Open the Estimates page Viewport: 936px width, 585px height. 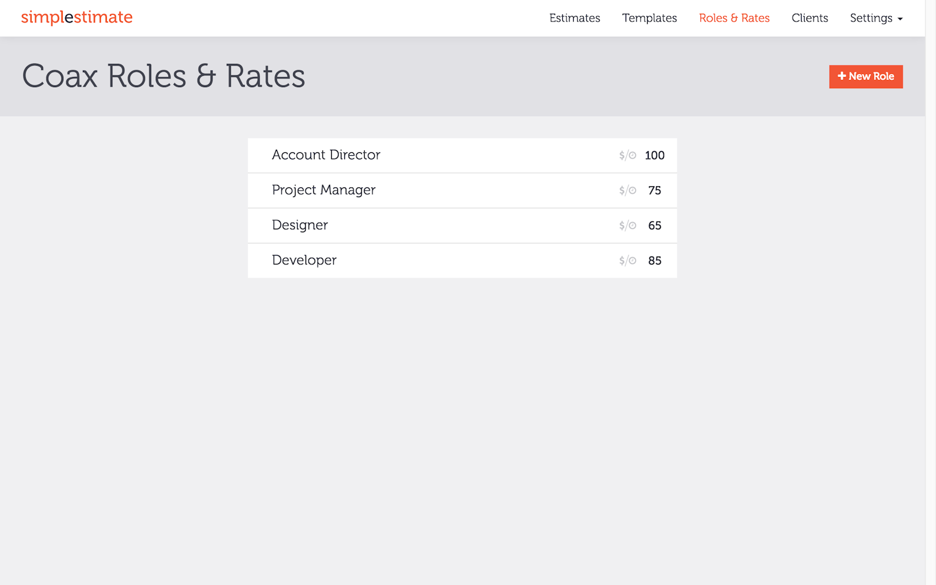click(574, 18)
